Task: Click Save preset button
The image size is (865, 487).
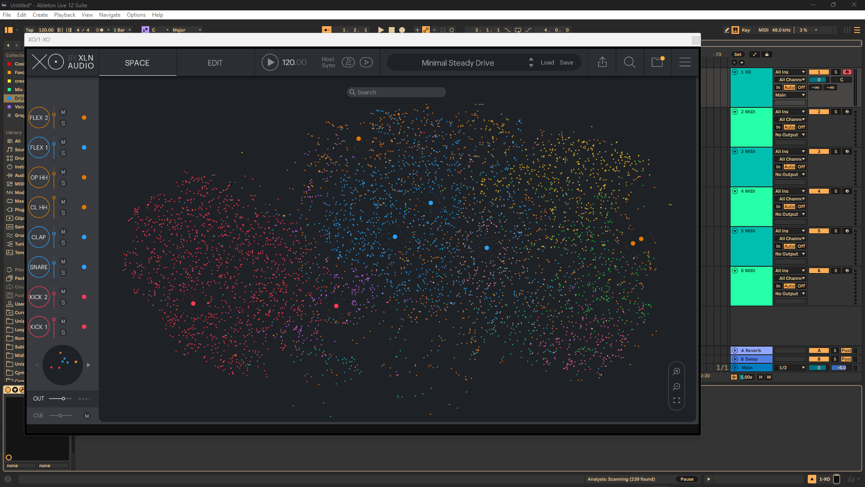Action: pyautogui.click(x=566, y=63)
